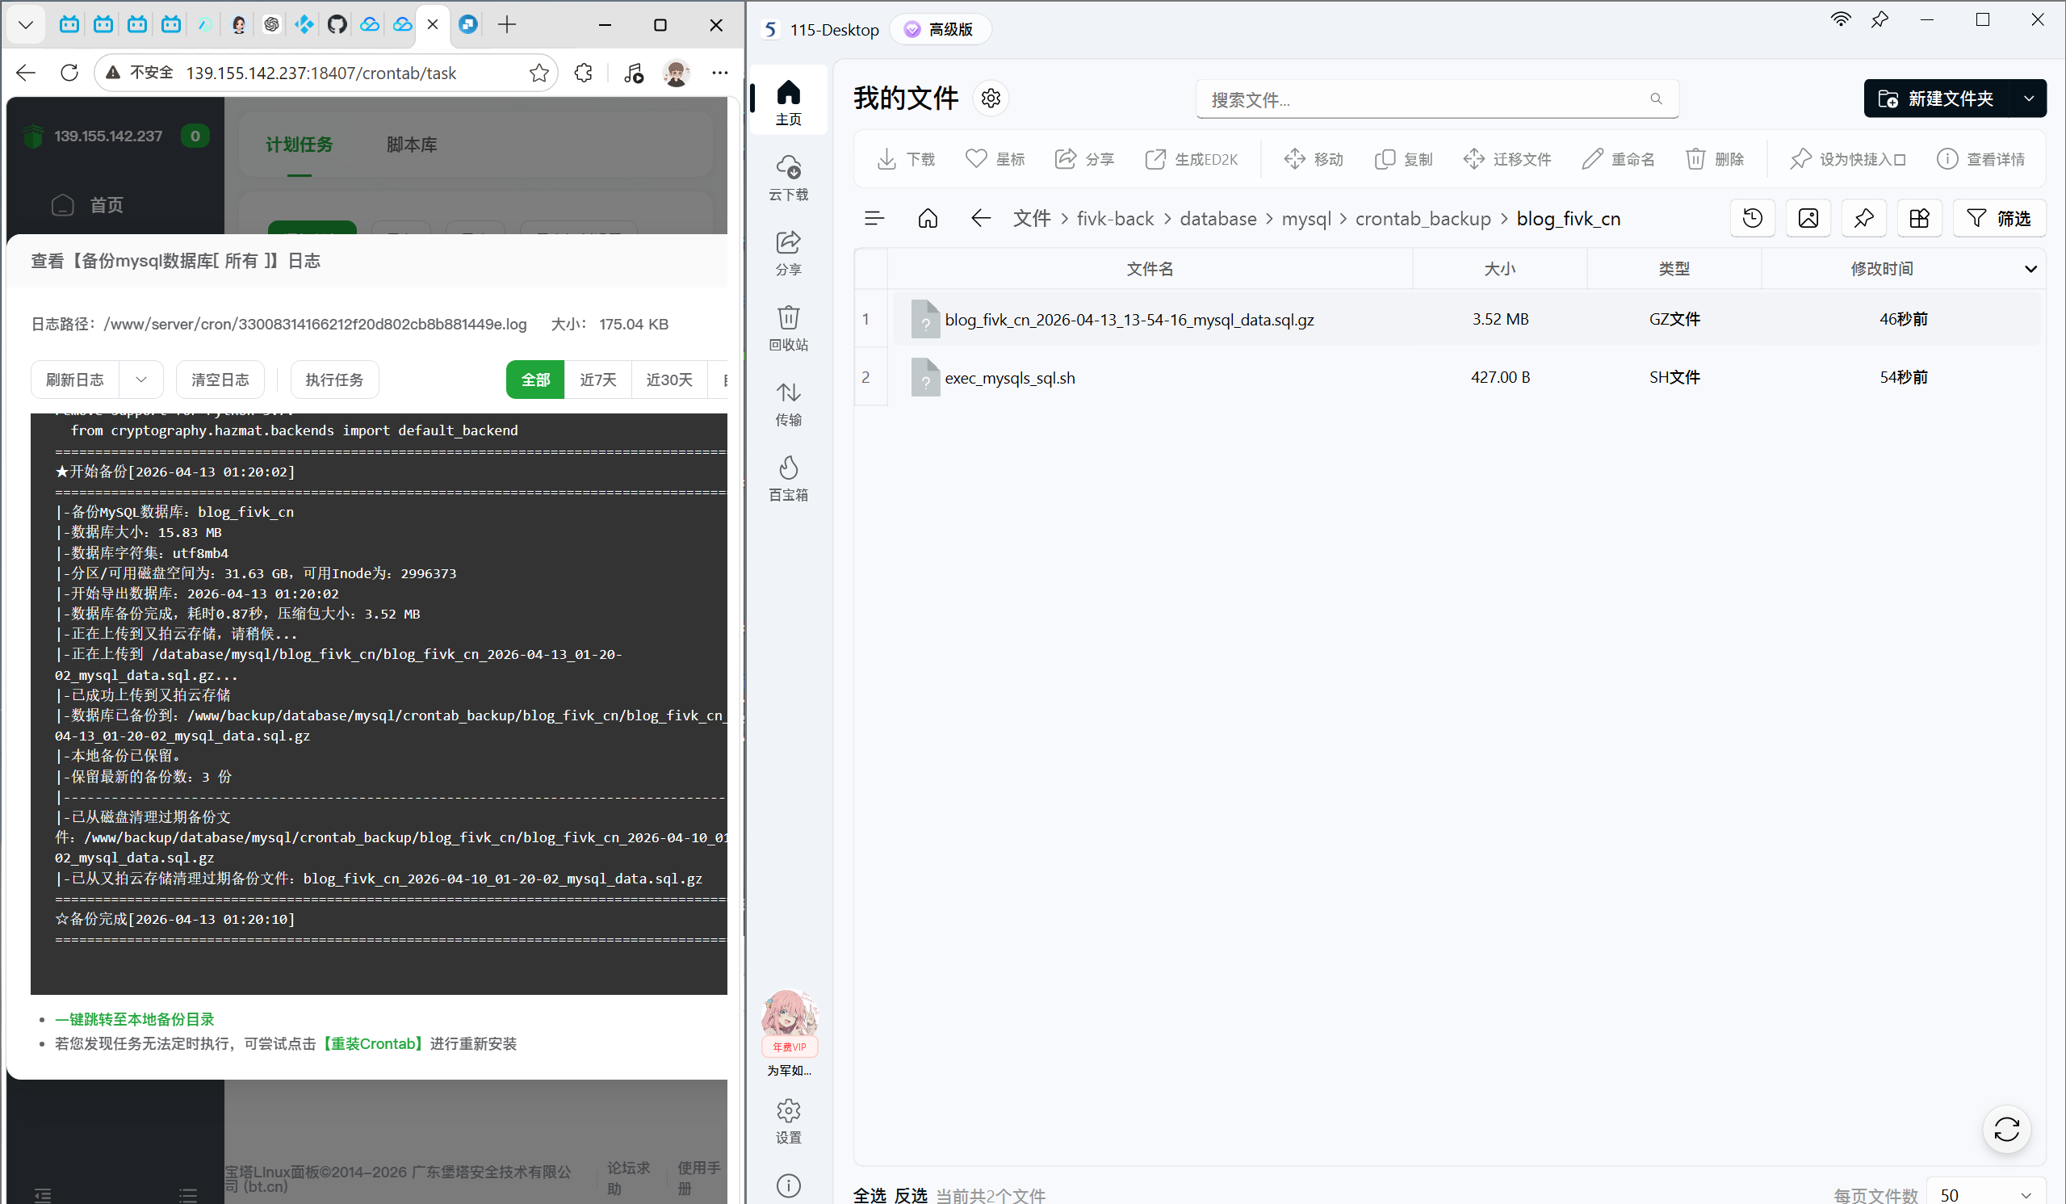Click the gear icon next to 我的文件

(x=991, y=99)
